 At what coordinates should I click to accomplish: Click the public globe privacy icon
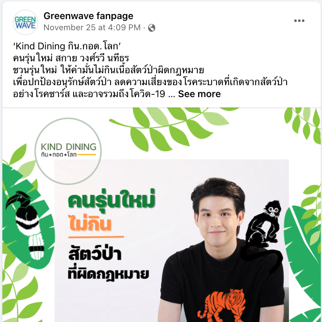[x=152, y=28]
